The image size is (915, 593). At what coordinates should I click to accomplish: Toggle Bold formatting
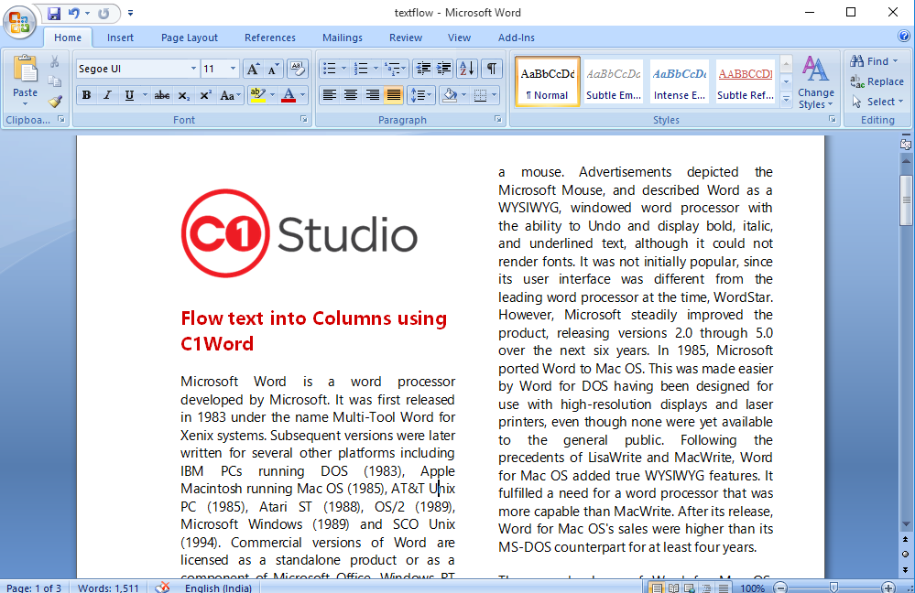point(86,95)
